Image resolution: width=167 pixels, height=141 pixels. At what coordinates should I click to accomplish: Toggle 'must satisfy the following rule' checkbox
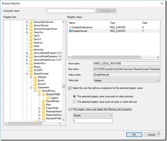pyautogui.click(x=70, y=109)
